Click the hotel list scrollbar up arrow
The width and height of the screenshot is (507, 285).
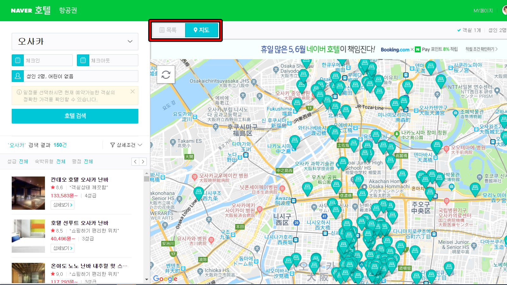[x=147, y=173]
